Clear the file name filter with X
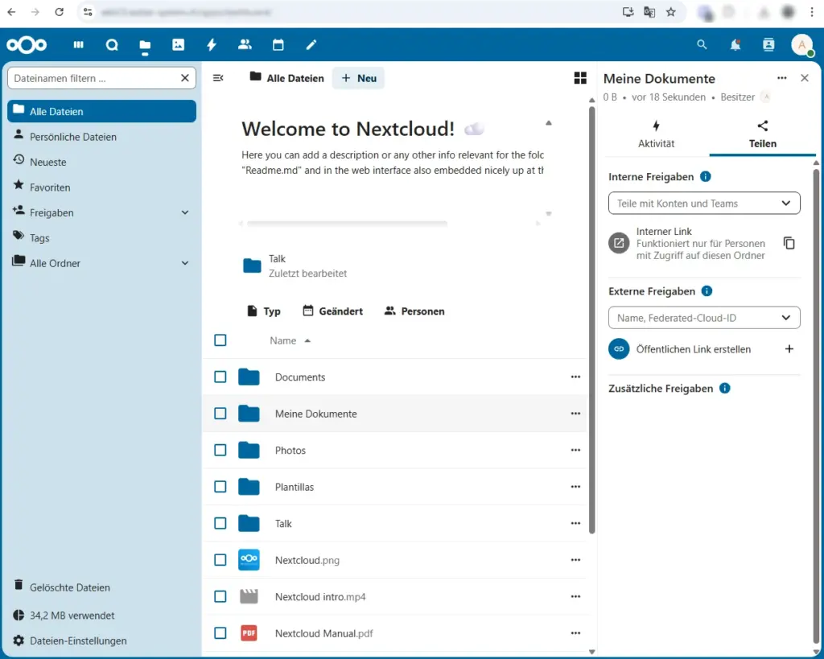The width and height of the screenshot is (824, 659). 185,78
